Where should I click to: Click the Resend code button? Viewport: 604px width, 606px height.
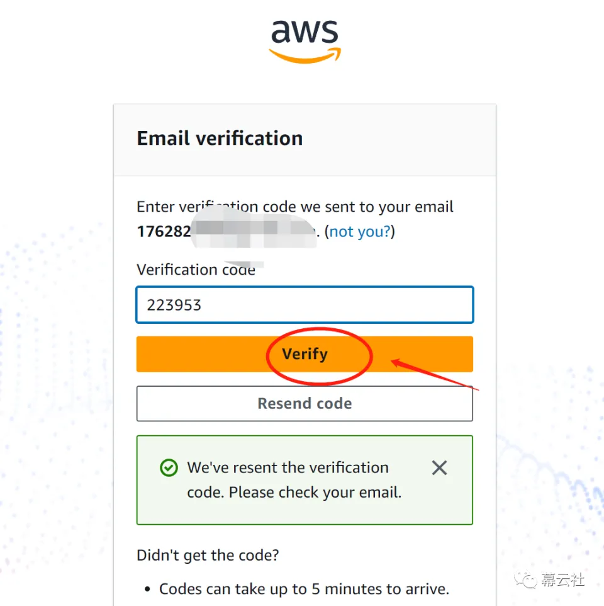tap(305, 404)
